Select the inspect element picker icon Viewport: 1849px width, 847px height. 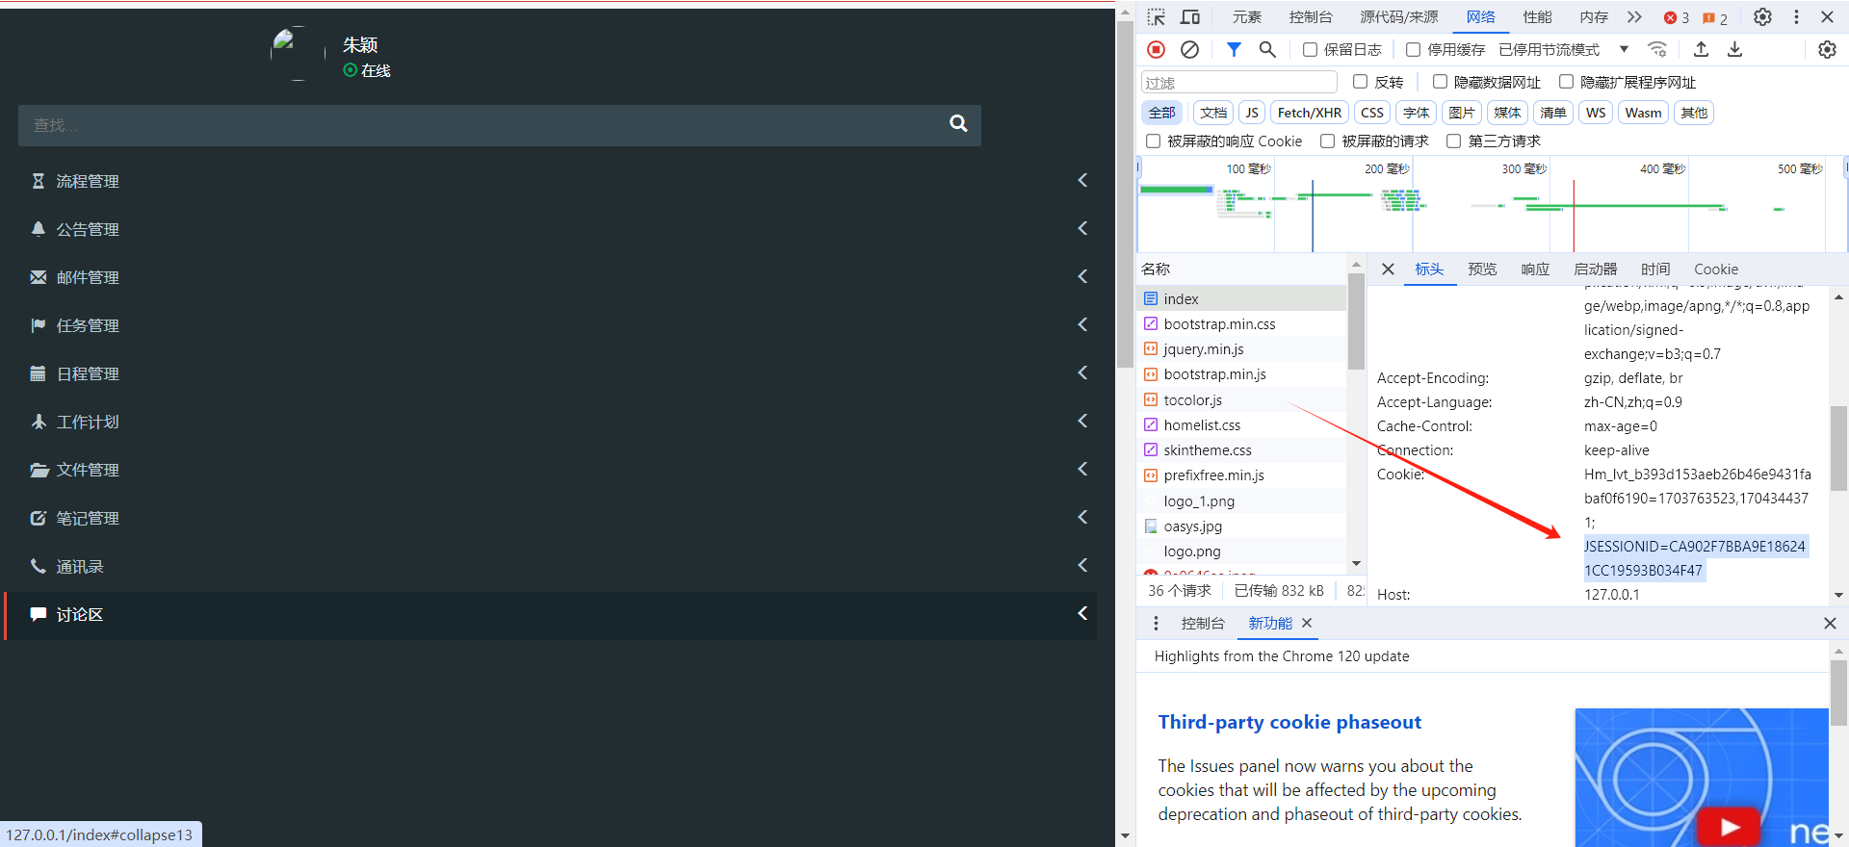1157,17
